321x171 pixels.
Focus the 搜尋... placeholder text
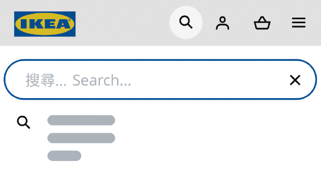click(x=46, y=80)
